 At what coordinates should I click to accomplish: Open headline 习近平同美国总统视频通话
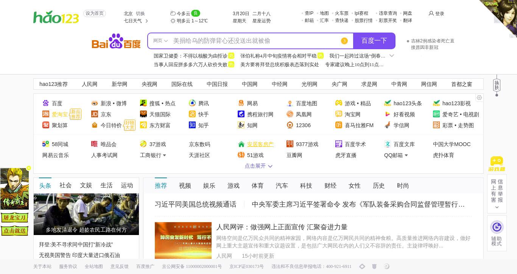pyautogui.click(x=196, y=204)
